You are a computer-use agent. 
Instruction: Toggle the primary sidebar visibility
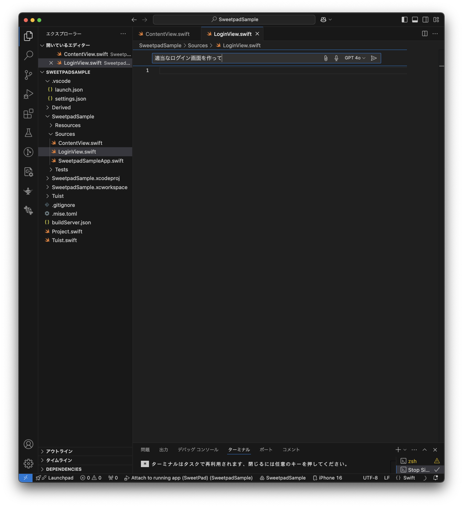[404, 19]
